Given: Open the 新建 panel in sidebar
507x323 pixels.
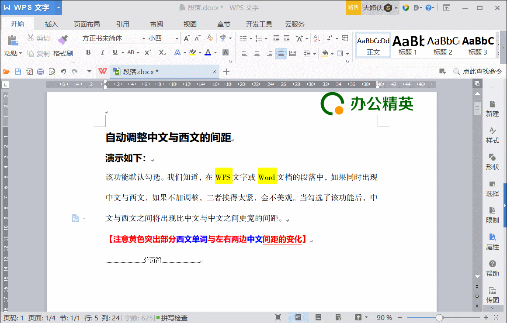Looking at the screenshot, I should tap(492, 109).
